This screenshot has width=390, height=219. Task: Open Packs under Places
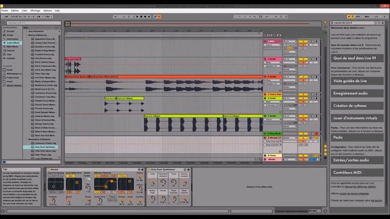[10, 70]
